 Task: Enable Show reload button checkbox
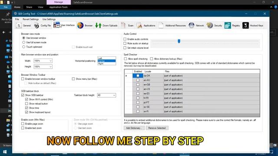tap(26, 104)
